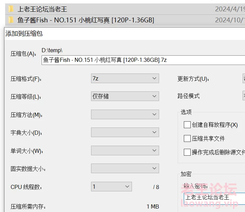Open 路径模式 dropdown
Screen dimensions: 245x212
coord(244,96)
